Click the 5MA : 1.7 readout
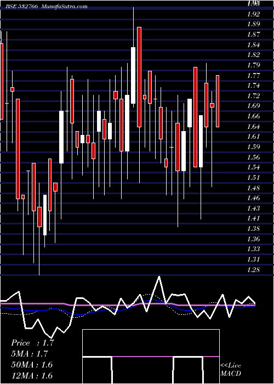Screen dimensions: 274x384 click(x=30, y=354)
